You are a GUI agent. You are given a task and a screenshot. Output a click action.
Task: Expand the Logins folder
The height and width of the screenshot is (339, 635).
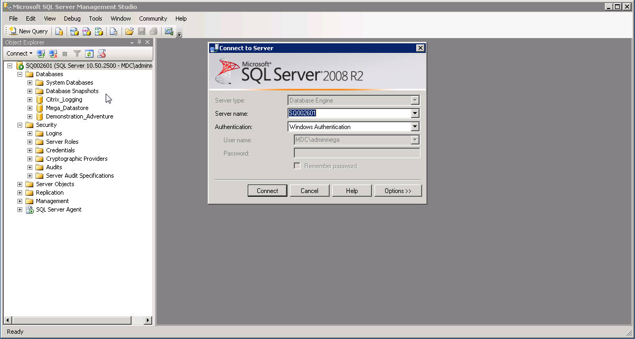pyautogui.click(x=30, y=133)
